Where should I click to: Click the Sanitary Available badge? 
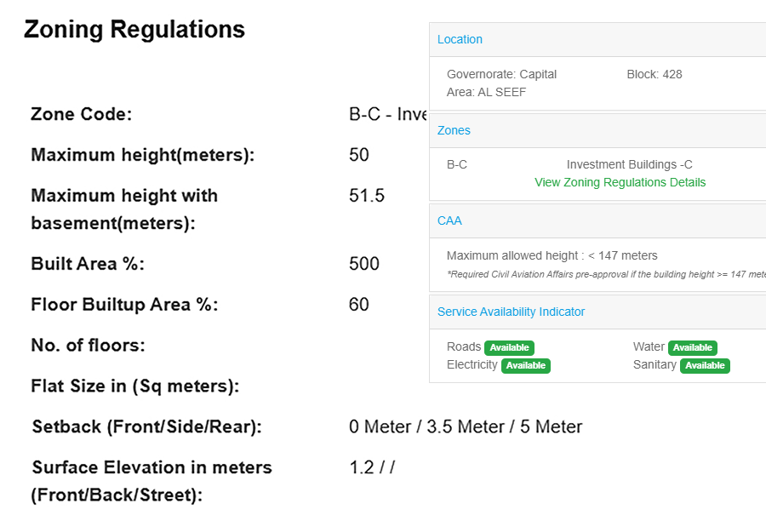[x=705, y=365]
